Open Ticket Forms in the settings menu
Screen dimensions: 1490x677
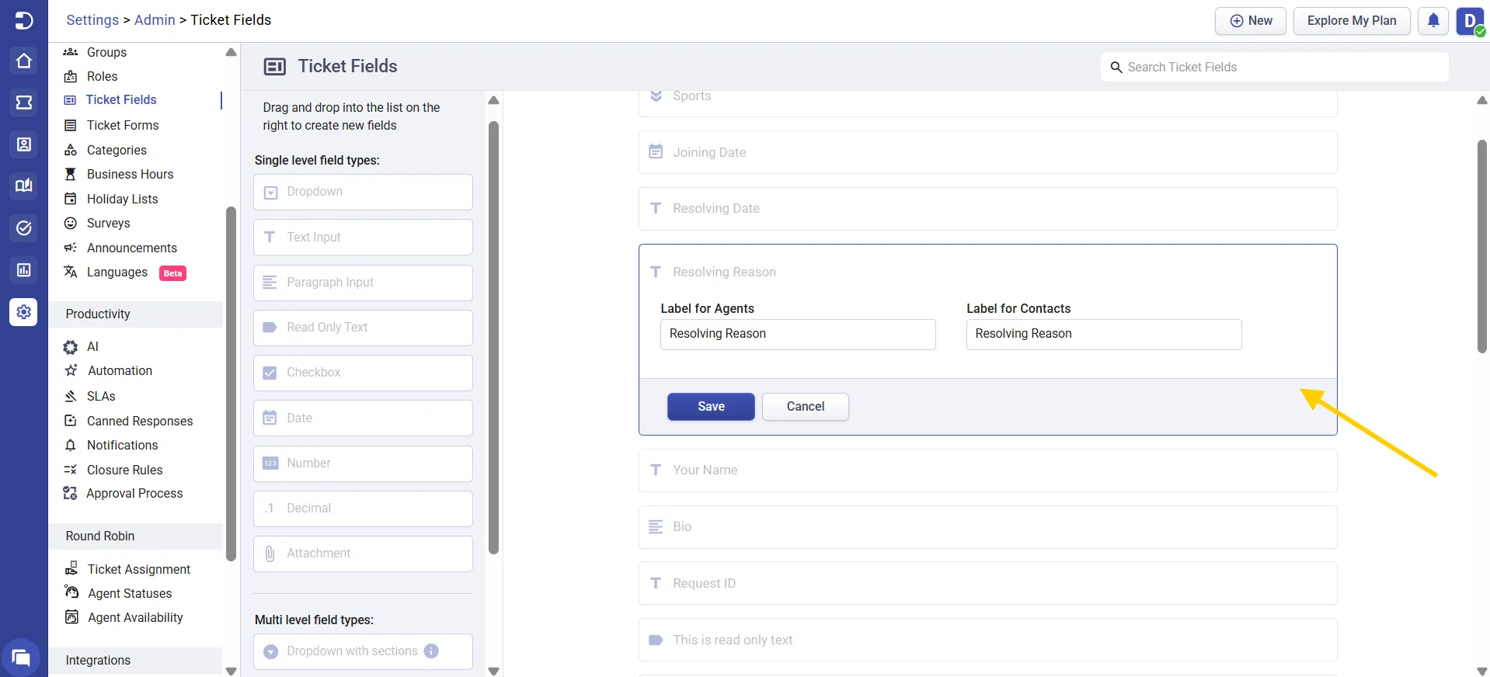pos(123,125)
